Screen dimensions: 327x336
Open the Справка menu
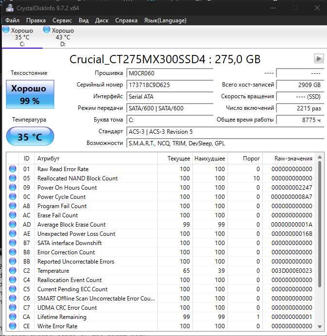click(x=126, y=20)
